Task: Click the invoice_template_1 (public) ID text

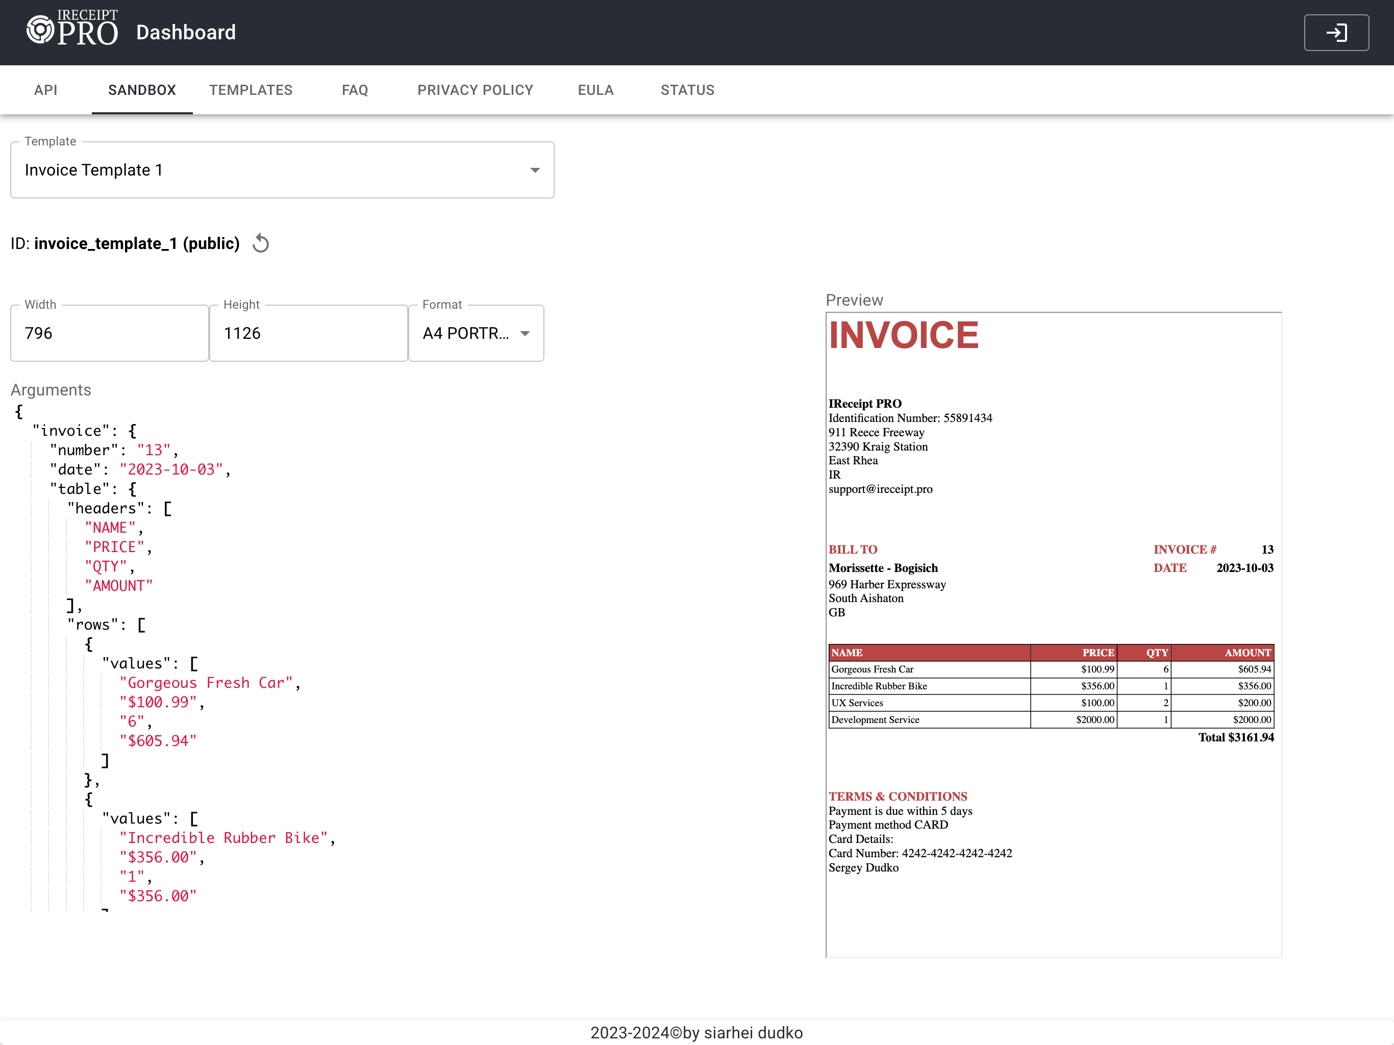Action: (x=137, y=243)
